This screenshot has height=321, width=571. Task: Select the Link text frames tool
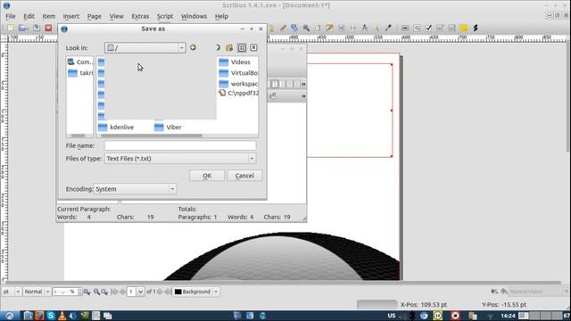(x=341, y=28)
